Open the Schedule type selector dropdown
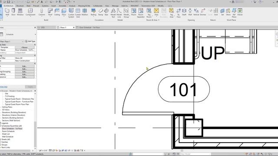278x156 pixels. (35, 34)
